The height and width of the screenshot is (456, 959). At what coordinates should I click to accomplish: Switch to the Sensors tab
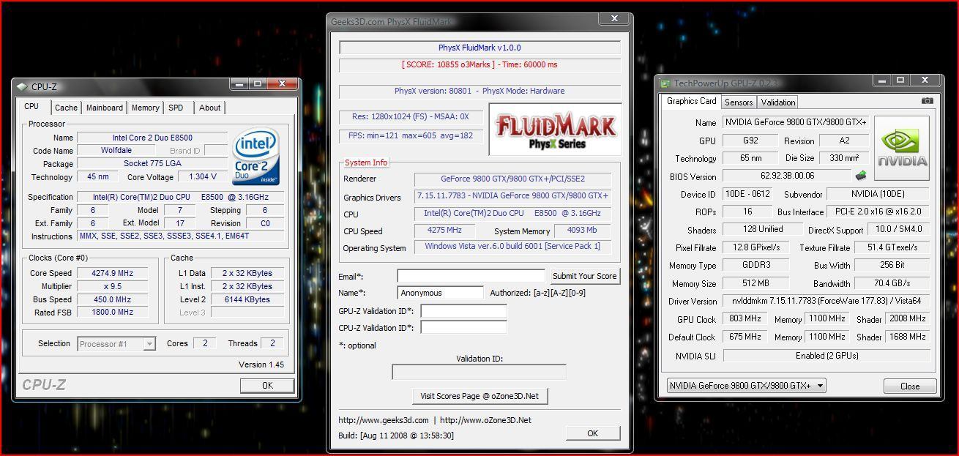(739, 102)
